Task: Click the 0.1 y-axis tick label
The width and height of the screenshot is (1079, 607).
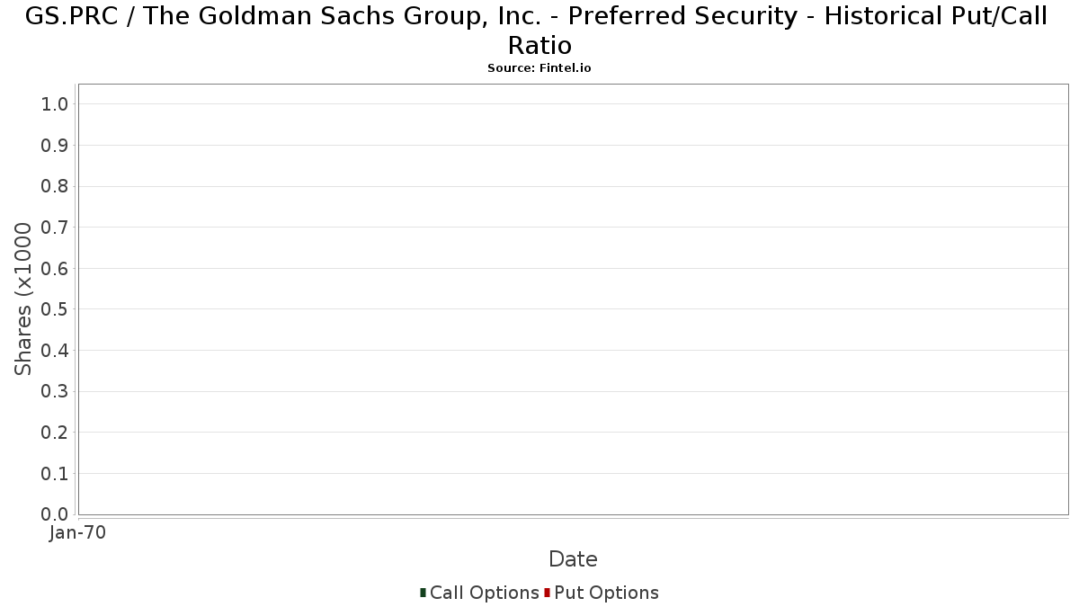Action: click(55, 474)
